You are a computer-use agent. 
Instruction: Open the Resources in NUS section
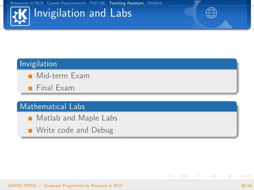coord(27,3)
